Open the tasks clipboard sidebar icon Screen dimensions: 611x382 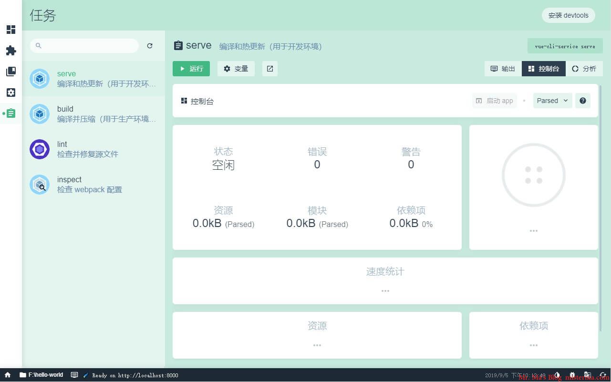tap(11, 114)
